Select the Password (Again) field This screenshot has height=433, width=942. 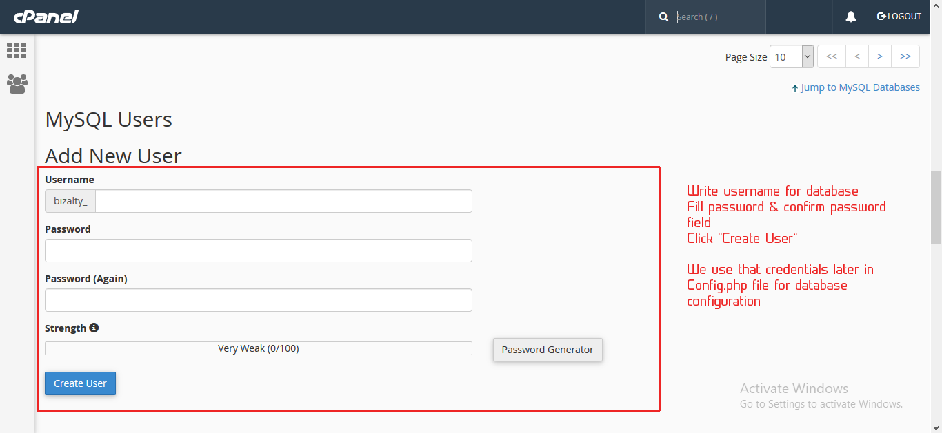(x=259, y=300)
